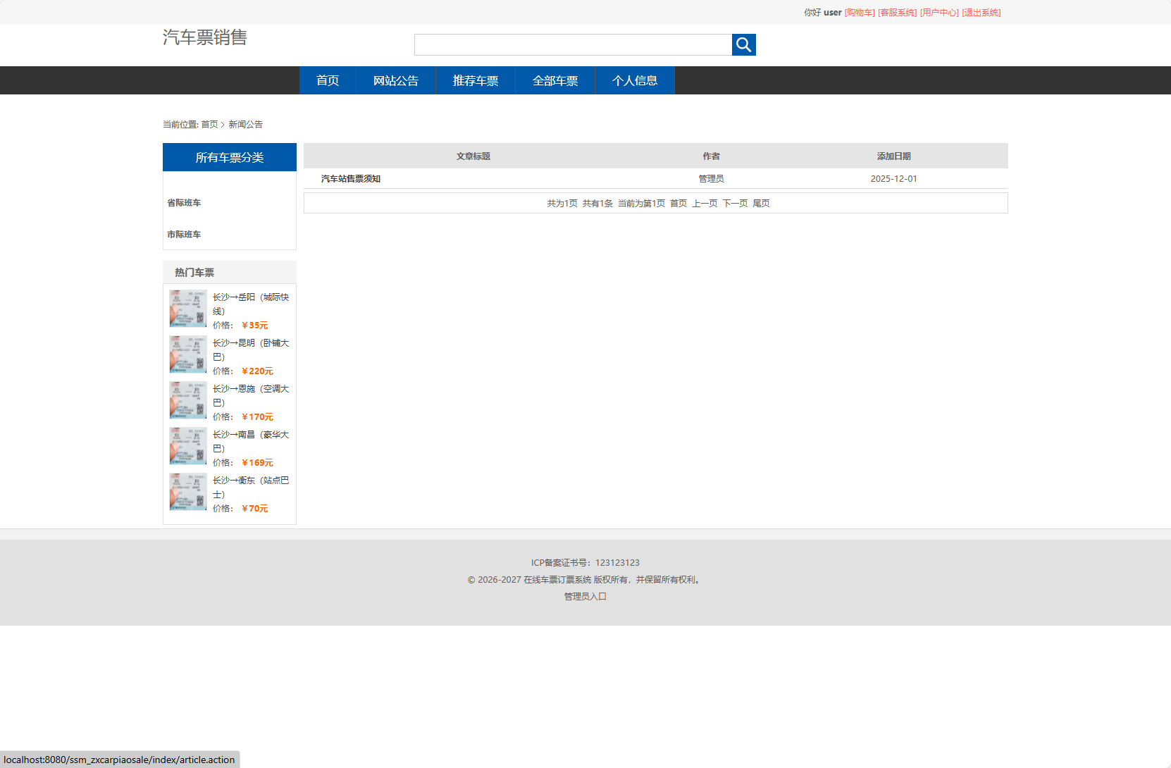Click the 作者 column header

[712, 156]
